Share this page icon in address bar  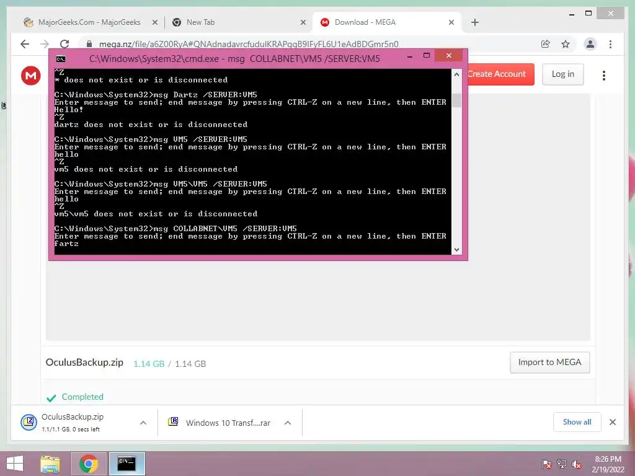point(546,44)
